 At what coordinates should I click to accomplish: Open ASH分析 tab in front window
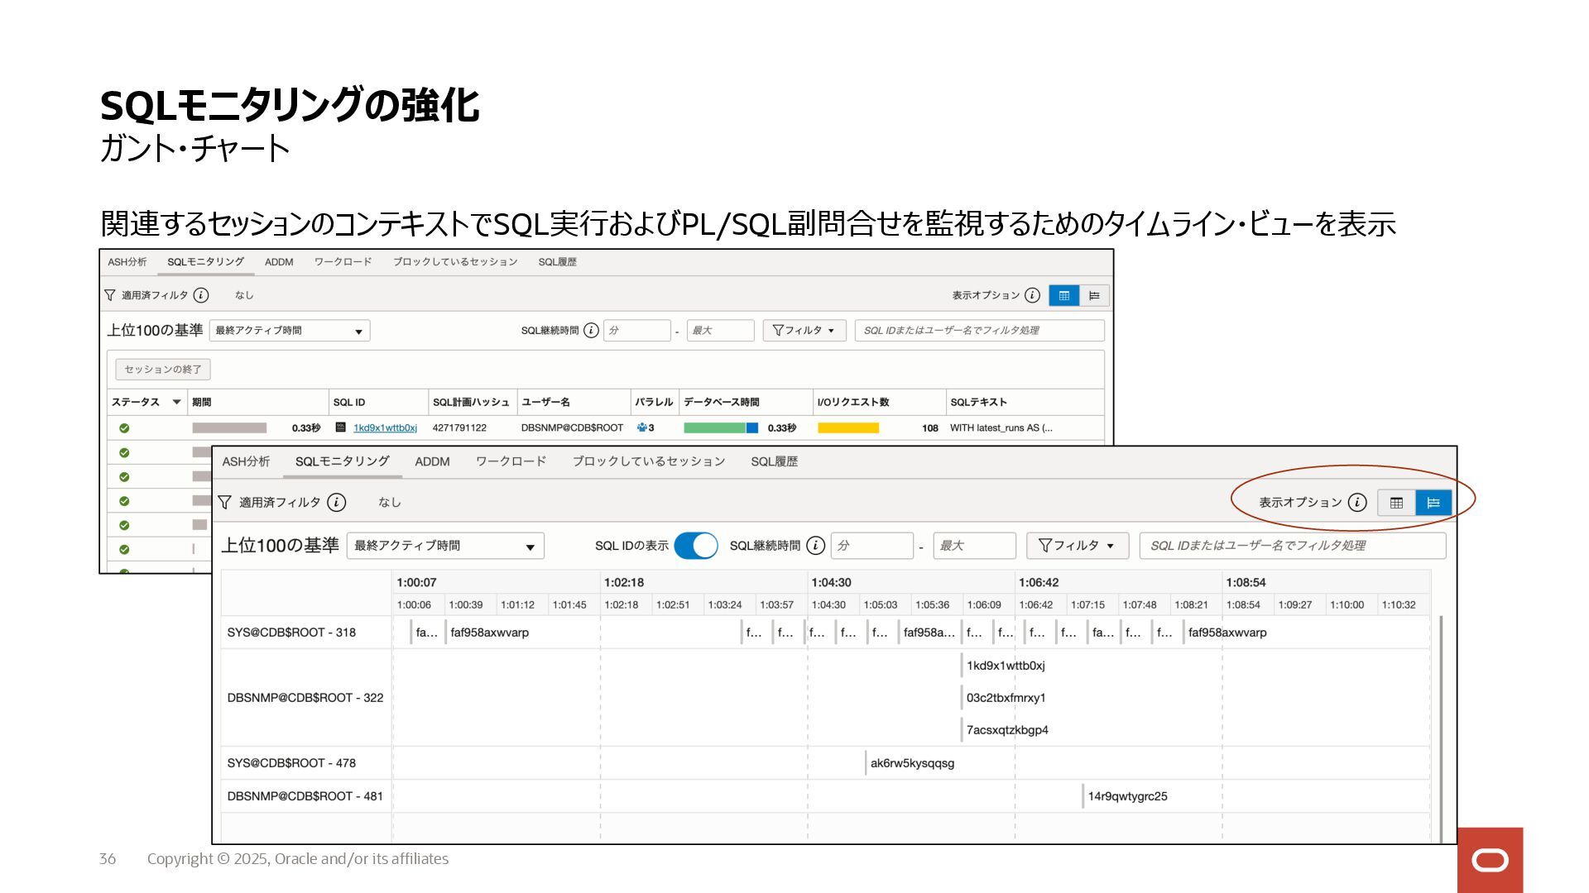point(246,461)
